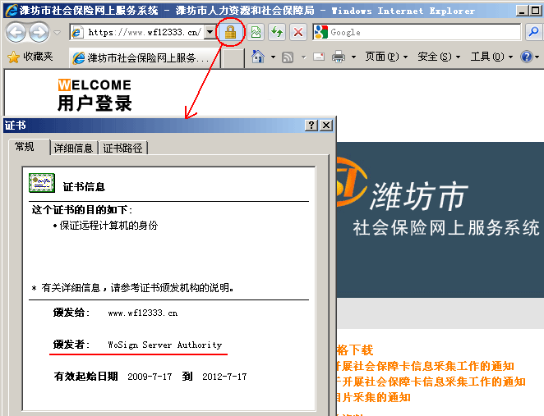Click the browser Forward arrow button
The height and width of the screenshot is (416, 544).
coord(39,32)
